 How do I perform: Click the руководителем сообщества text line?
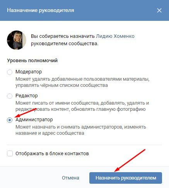click(x=65, y=44)
